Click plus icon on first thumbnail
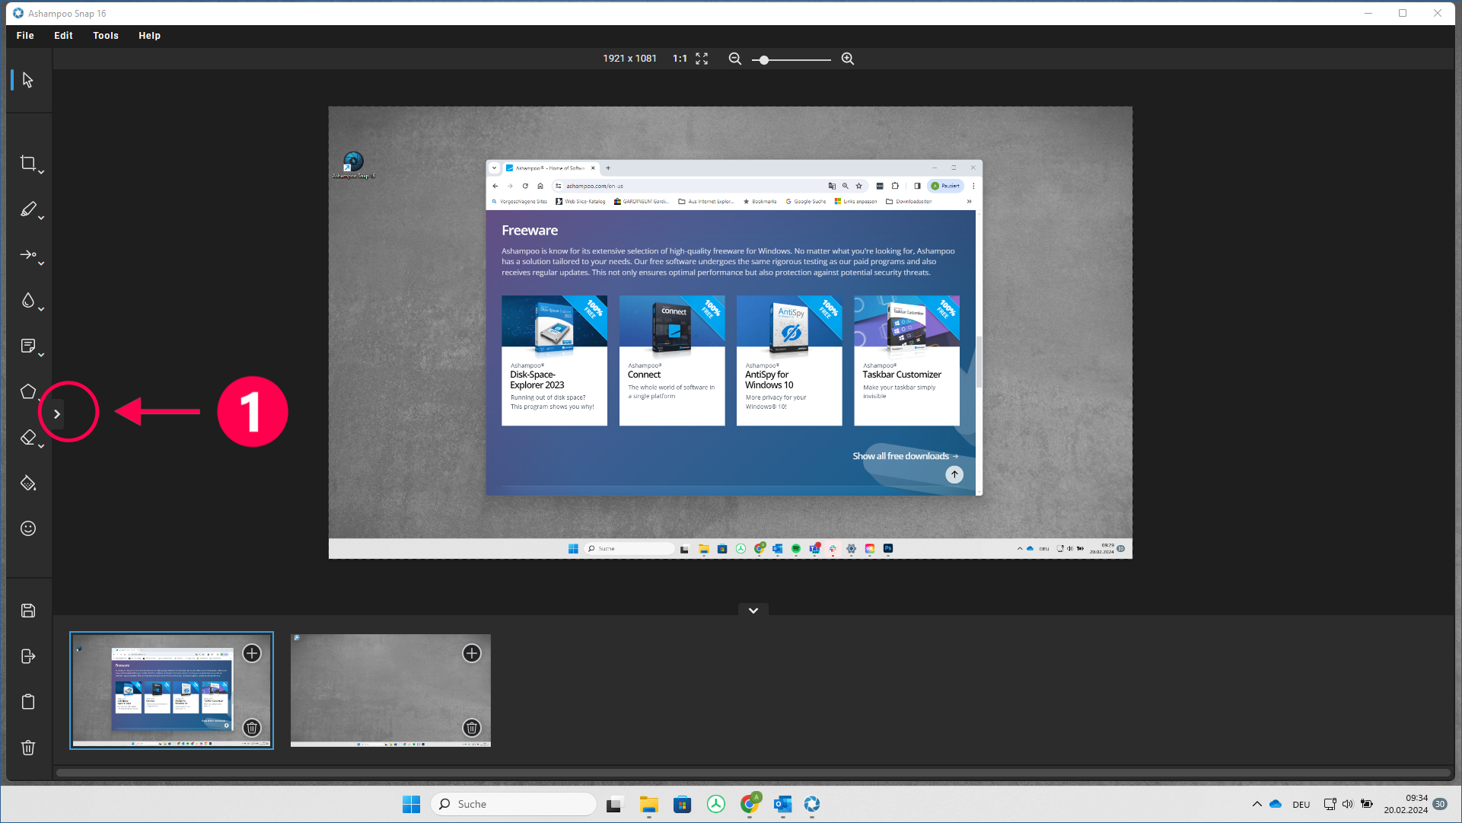The width and height of the screenshot is (1462, 823). (252, 653)
